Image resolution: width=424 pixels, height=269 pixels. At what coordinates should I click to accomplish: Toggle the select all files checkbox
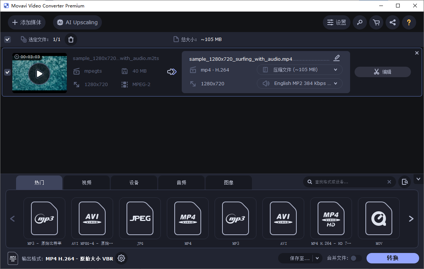click(x=7, y=39)
